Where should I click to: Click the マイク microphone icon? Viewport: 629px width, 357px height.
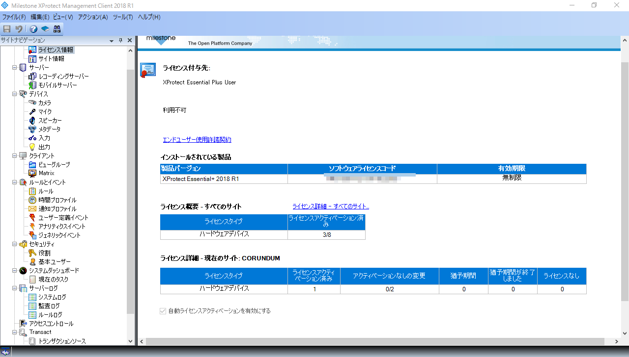(x=32, y=112)
